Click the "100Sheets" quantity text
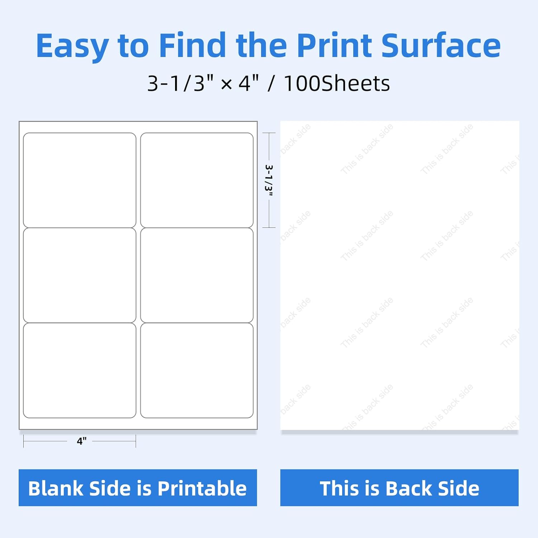The height and width of the screenshot is (538, 538). 336,84
